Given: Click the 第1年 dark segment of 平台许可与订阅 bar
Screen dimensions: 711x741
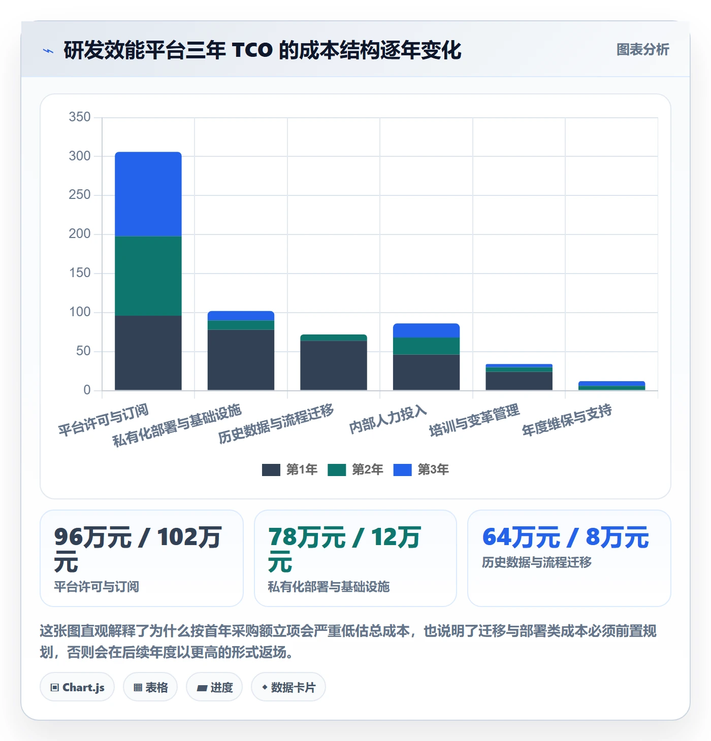Looking at the screenshot, I should [x=148, y=353].
